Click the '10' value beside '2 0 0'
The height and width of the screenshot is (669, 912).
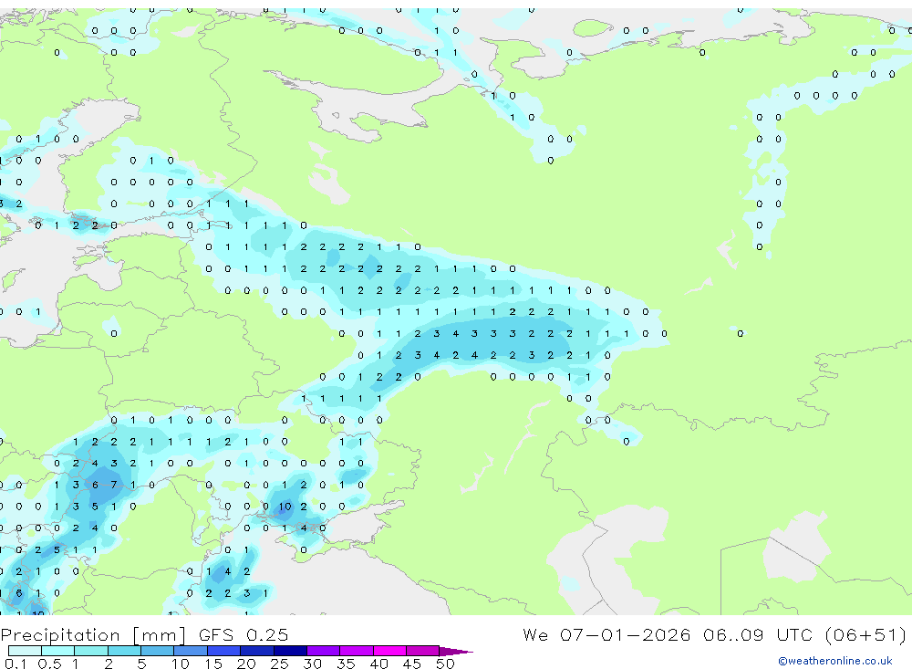285,507
